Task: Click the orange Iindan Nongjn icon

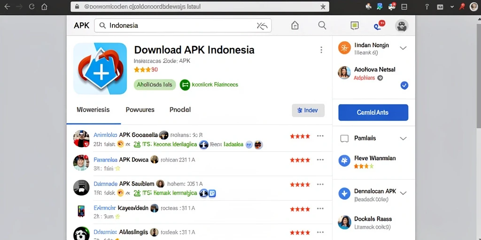Action: tap(344, 48)
